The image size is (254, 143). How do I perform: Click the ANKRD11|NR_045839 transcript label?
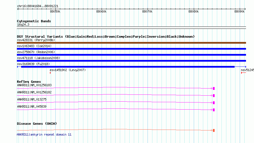(32, 106)
